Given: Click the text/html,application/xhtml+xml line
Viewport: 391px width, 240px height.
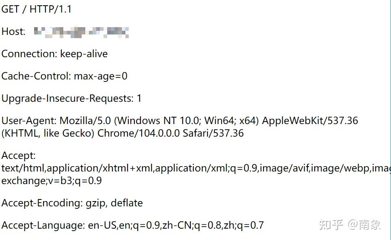Looking at the screenshot, I should click(x=196, y=168).
